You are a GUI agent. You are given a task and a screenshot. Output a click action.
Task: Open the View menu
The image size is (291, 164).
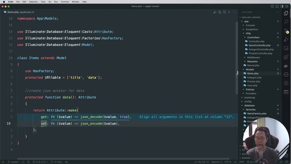pyautogui.click(x=43, y=2)
